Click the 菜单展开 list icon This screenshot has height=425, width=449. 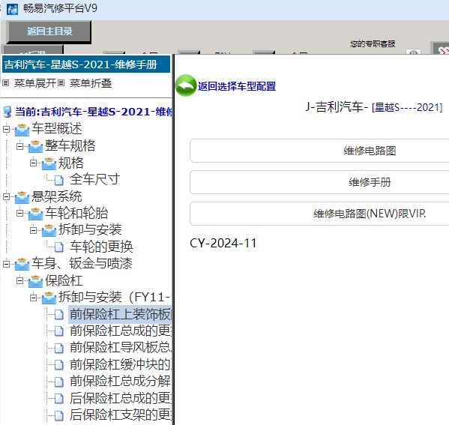pyautogui.click(x=6, y=83)
